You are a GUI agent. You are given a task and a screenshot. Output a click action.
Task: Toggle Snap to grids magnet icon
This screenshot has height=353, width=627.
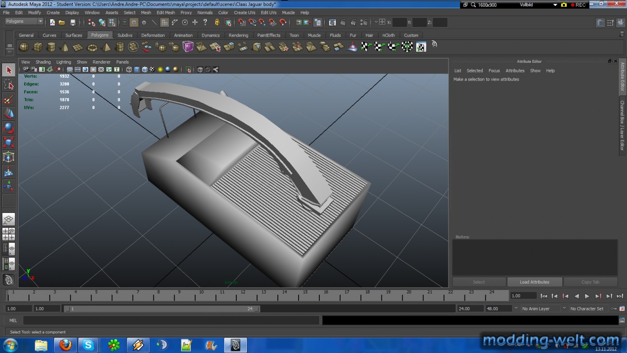coord(242,22)
